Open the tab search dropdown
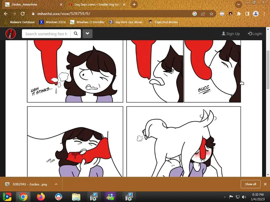The image size is (270, 202). click(x=238, y=5)
